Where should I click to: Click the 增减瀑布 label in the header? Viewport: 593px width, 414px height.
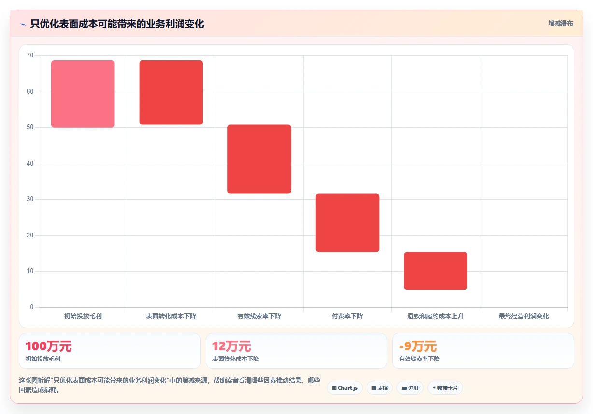[560, 23]
